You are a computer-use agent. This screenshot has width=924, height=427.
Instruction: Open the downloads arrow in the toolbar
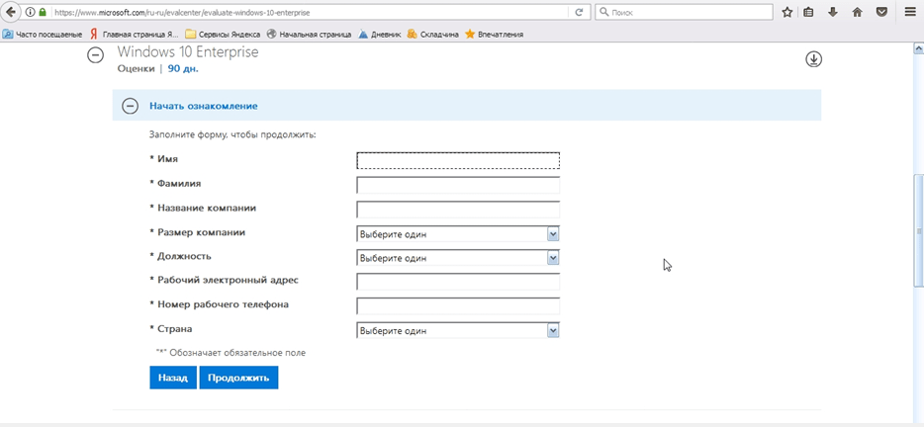[833, 12]
